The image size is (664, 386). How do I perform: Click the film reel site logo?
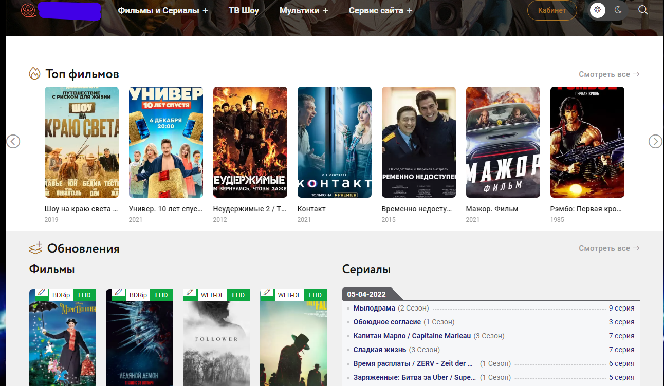tap(29, 10)
